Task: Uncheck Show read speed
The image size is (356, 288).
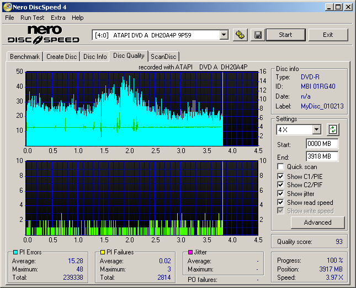Action: click(x=280, y=202)
